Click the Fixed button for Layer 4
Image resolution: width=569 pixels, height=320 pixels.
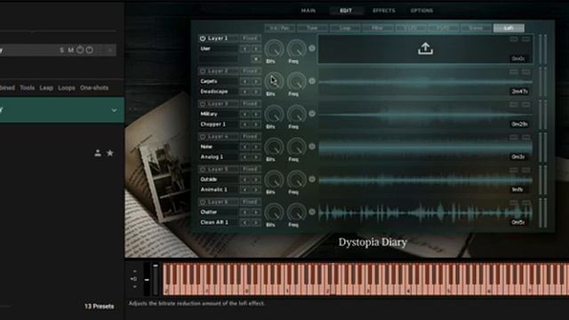(x=250, y=136)
